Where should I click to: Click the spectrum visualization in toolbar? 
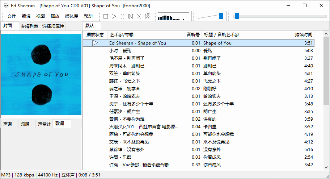click(x=173, y=16)
